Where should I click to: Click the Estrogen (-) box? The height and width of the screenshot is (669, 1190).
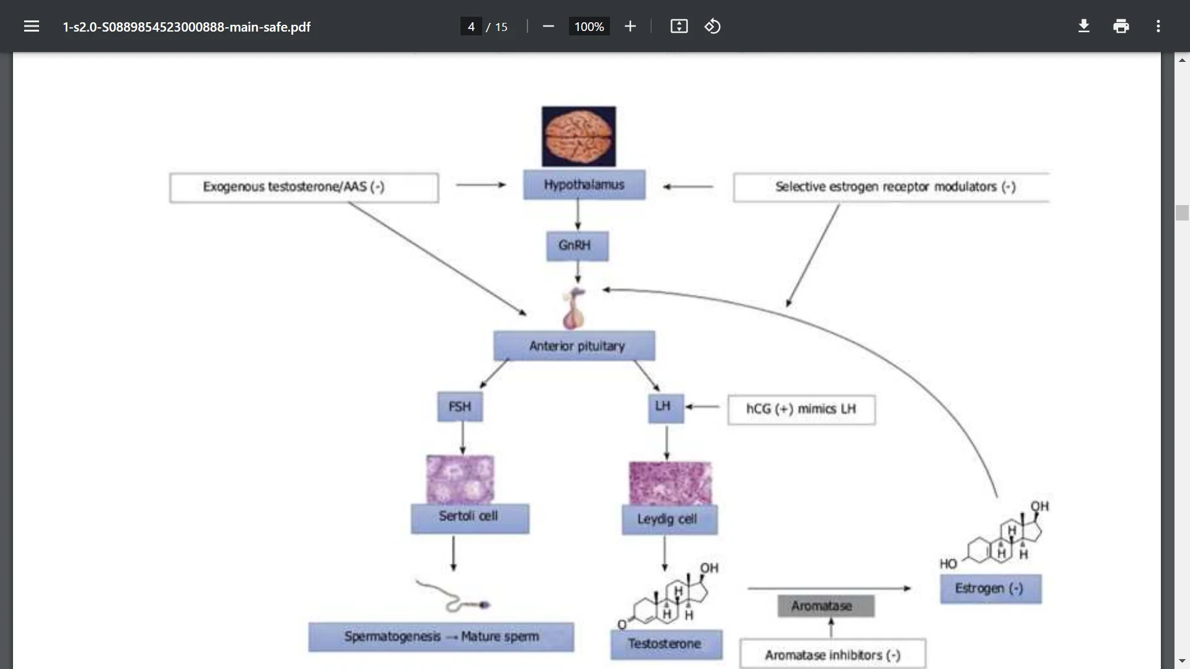990,588
